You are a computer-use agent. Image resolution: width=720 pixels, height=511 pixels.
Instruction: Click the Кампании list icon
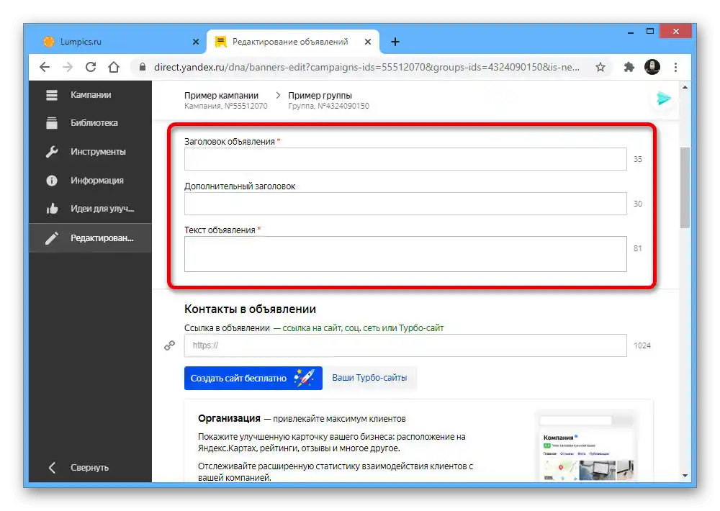point(52,95)
